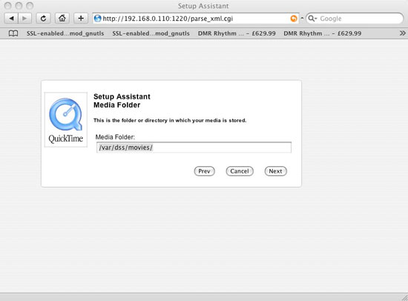Screen dimensions: 408x301
Task: Click the QuickTime logo image
Action: click(x=66, y=119)
